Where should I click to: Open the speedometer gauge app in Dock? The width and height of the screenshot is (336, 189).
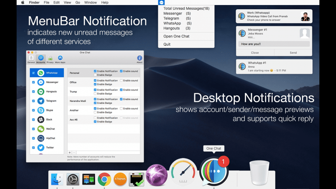[x=183, y=172]
